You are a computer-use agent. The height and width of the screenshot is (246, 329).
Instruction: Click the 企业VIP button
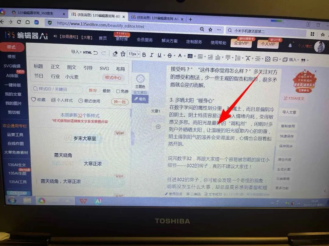point(241,43)
